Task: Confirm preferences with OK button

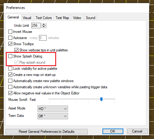Action: pos(113,131)
